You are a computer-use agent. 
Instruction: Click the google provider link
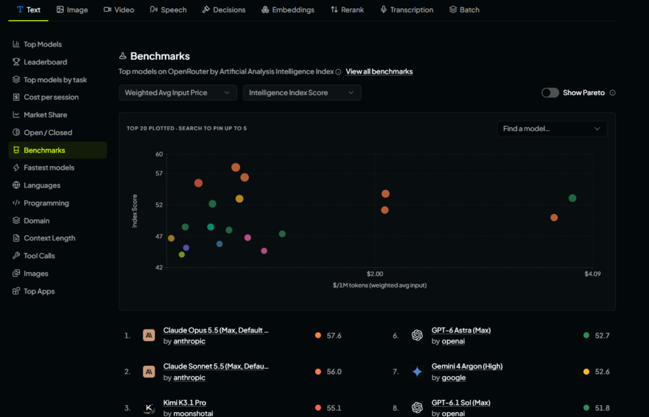click(x=454, y=377)
